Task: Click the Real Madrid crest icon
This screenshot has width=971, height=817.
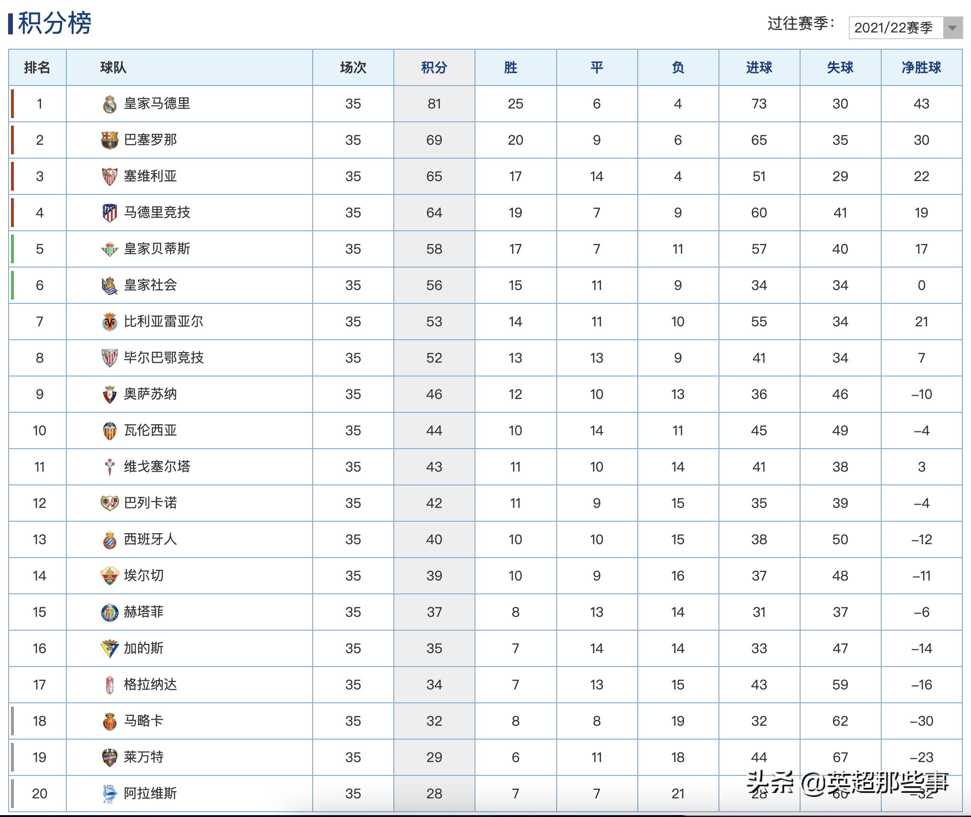Action: coord(110,104)
